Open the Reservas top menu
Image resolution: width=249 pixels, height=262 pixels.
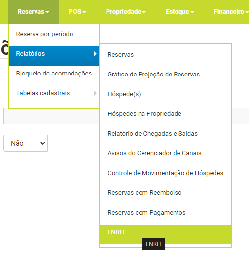pos(34,12)
